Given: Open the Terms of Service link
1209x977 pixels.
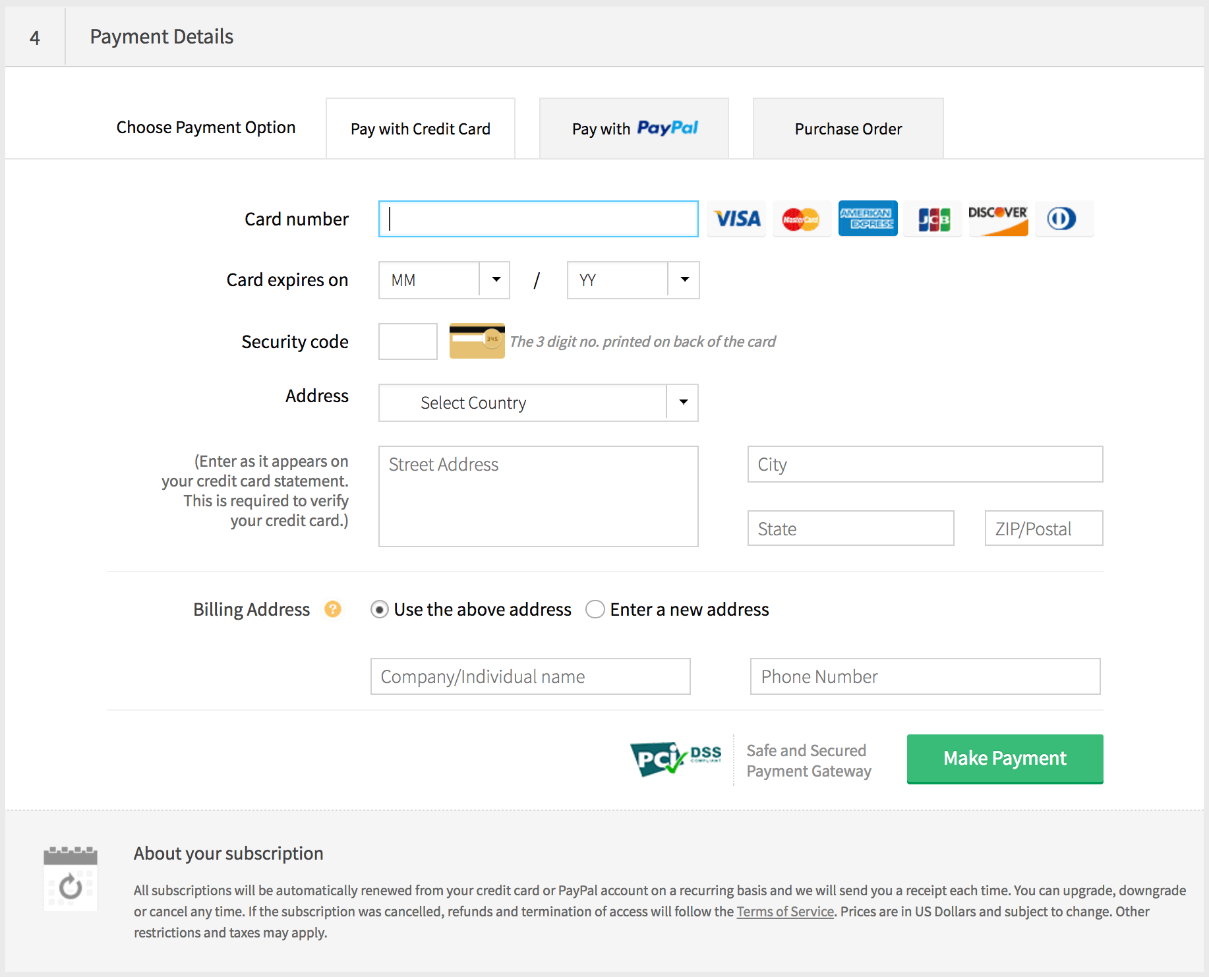Looking at the screenshot, I should (x=785, y=912).
